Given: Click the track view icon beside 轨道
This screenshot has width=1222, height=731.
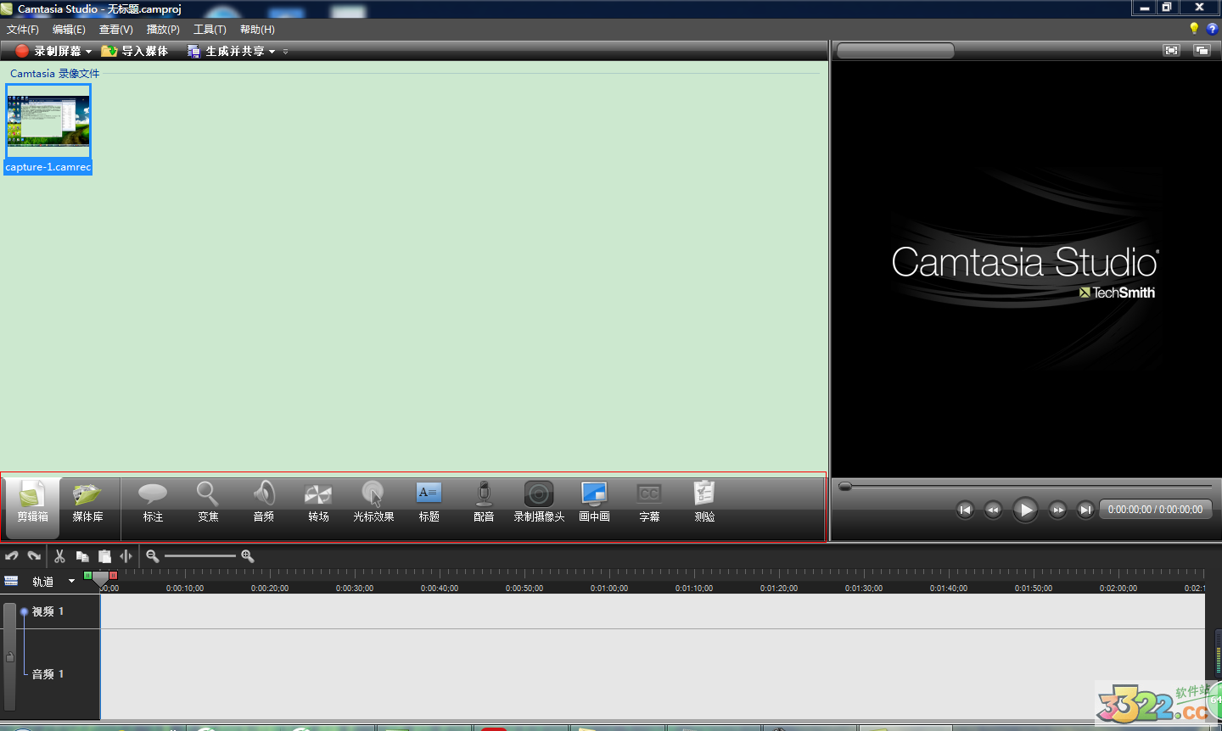Looking at the screenshot, I should pos(11,581).
